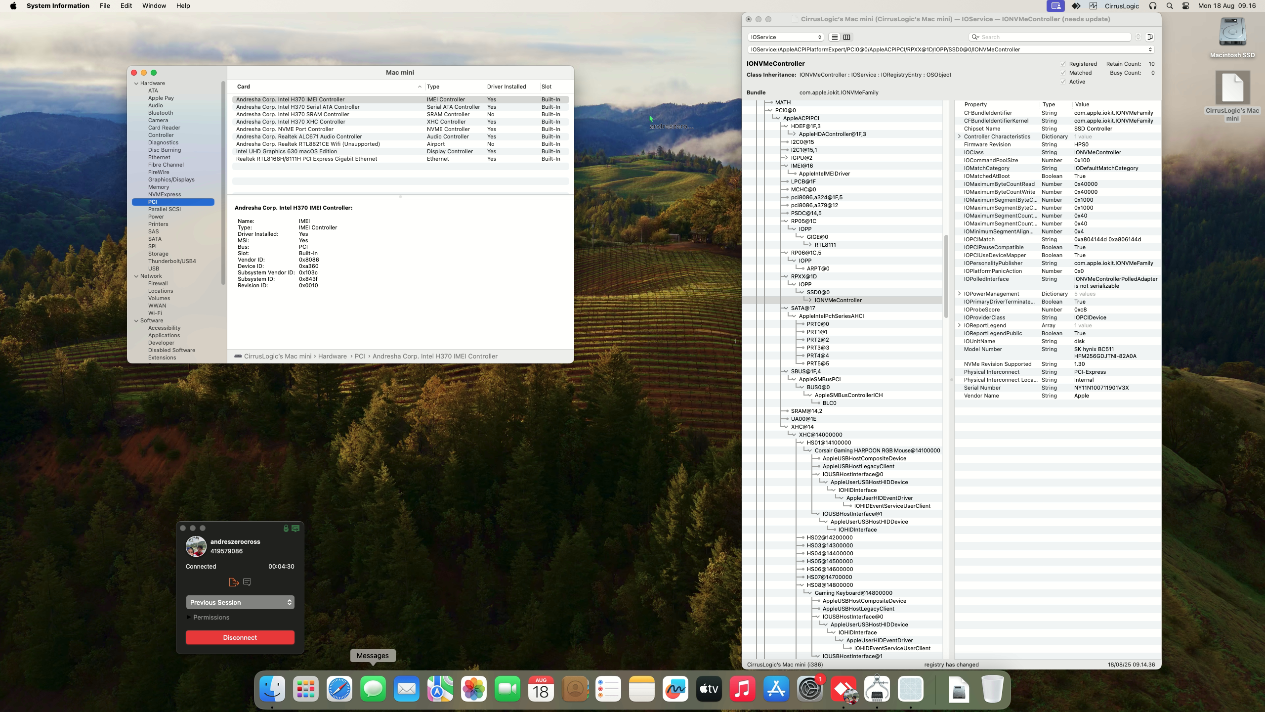Toggle the Registered checkbox

[1063, 64]
